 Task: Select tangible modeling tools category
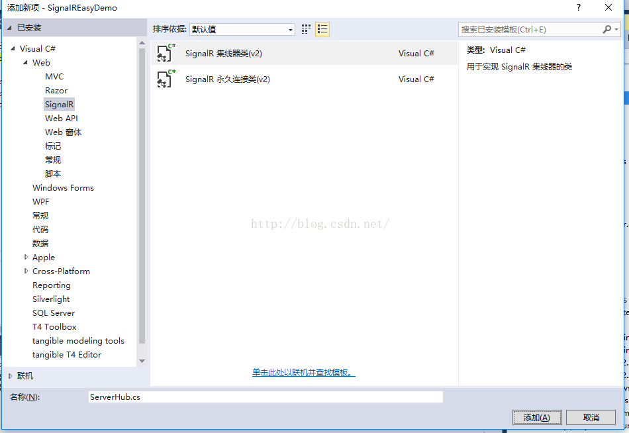pyautogui.click(x=78, y=341)
